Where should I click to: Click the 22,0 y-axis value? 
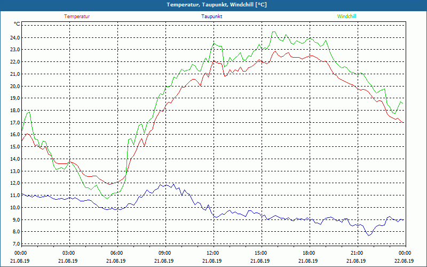tap(15, 62)
